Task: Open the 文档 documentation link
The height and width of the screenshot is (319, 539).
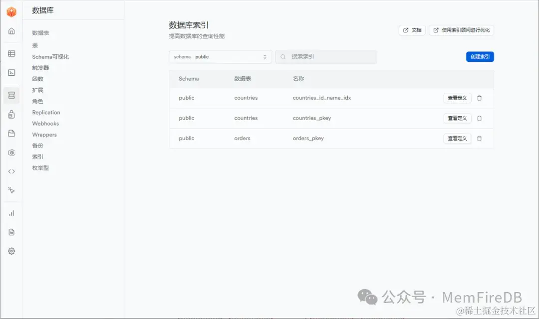Action: click(x=412, y=30)
